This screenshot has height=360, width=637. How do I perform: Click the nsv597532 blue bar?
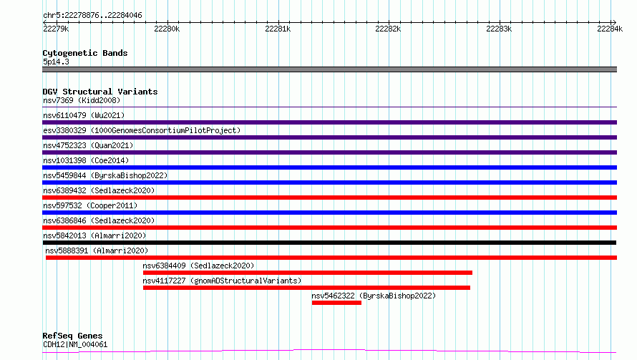tap(329, 213)
